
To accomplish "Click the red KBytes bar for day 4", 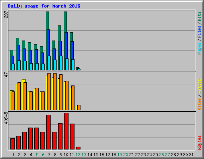I will (x=30, y=139).
